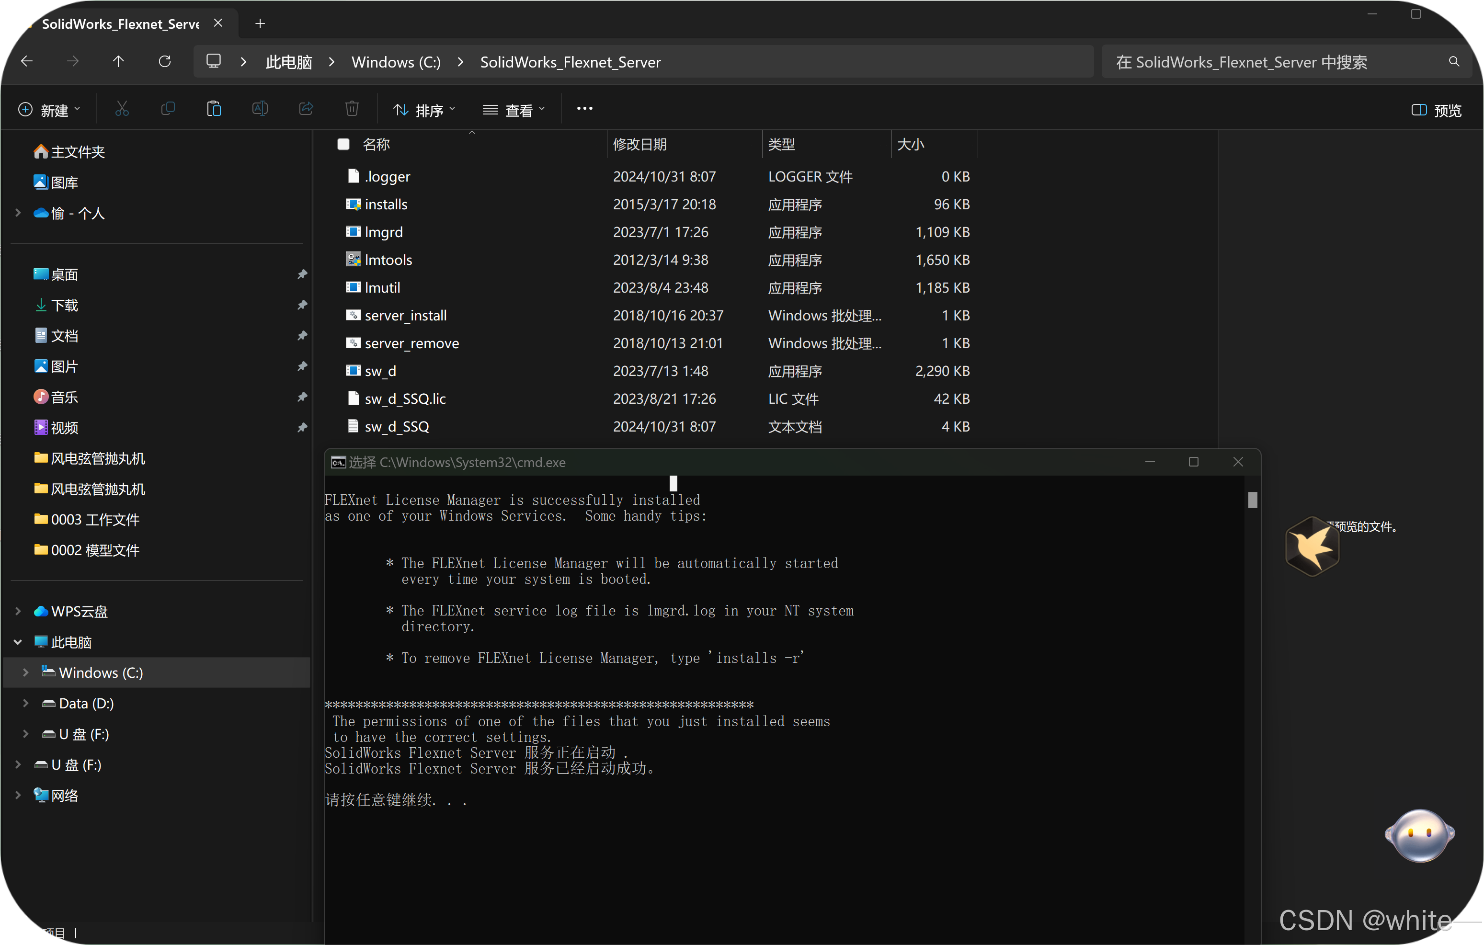The height and width of the screenshot is (945, 1484).
Task: Toggle the select-all checkbox beside 名称
Action: pyautogui.click(x=344, y=144)
